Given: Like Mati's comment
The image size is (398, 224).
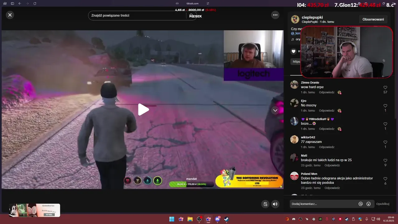Looking at the screenshot, I should click(x=385, y=161).
